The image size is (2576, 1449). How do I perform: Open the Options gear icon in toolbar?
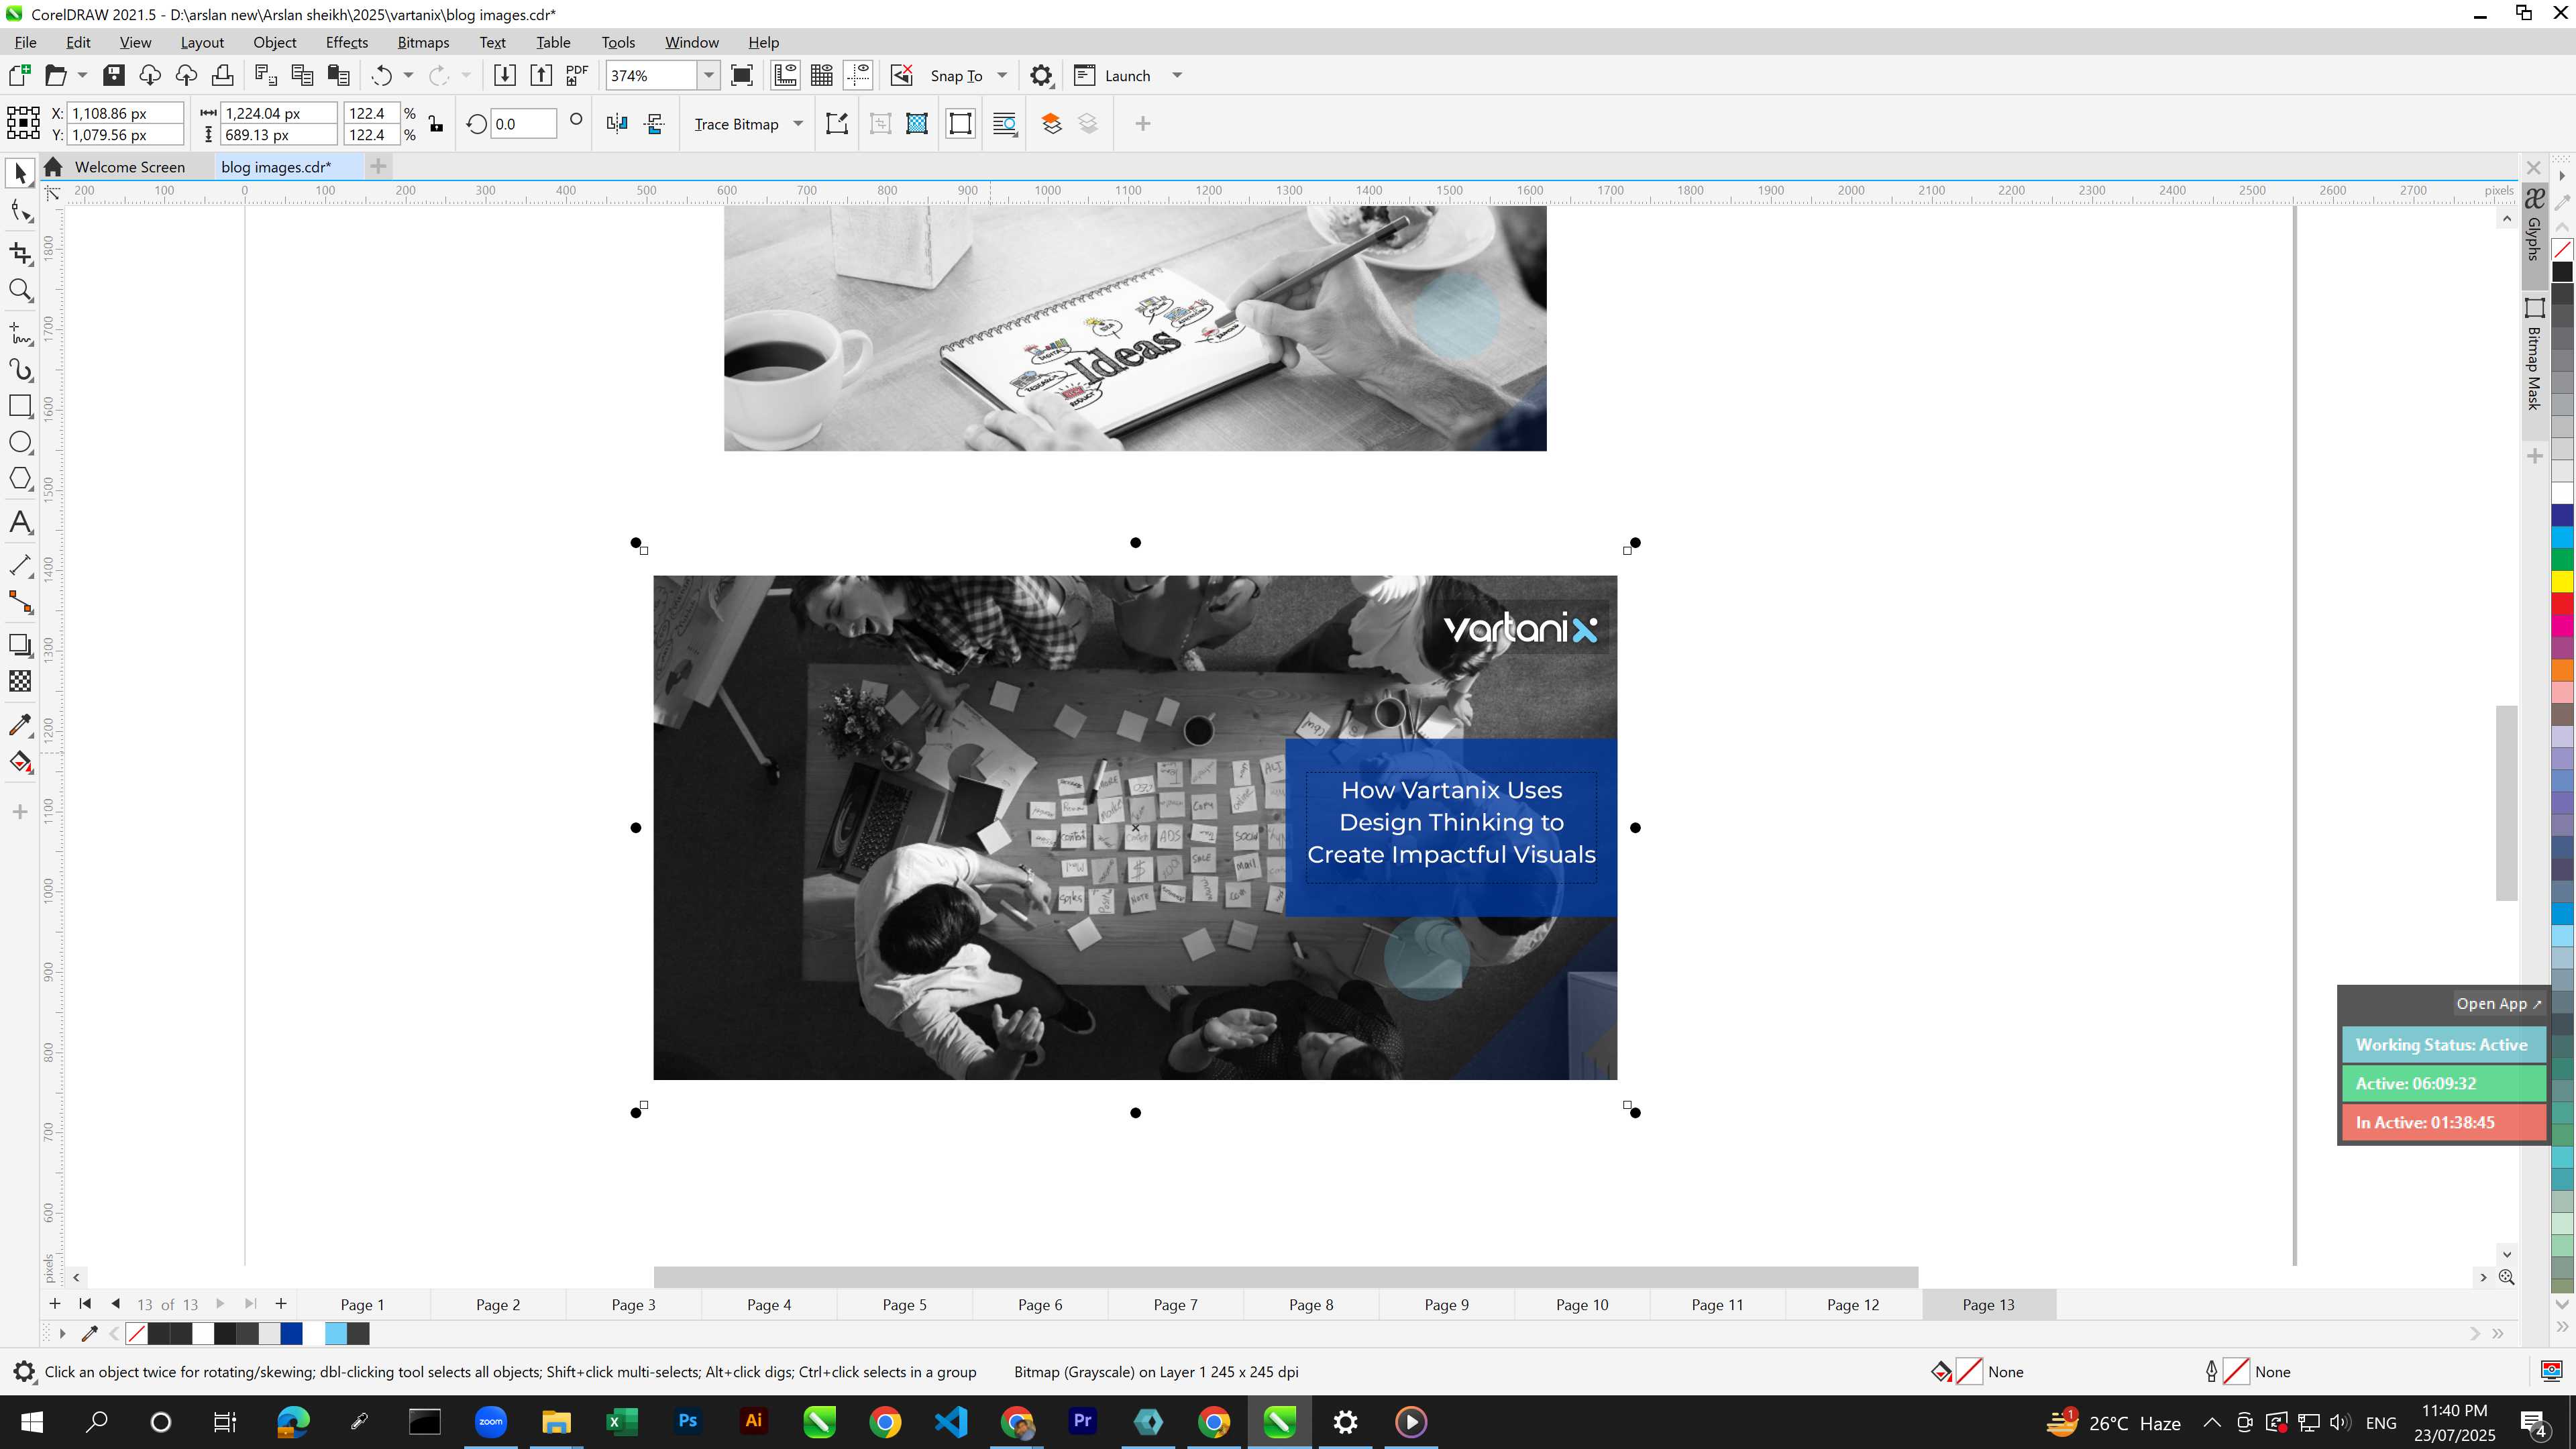[1041, 75]
